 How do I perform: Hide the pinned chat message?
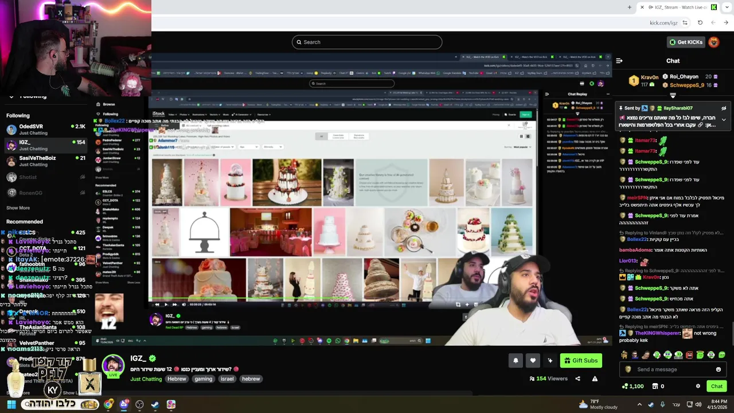pyautogui.click(x=724, y=108)
